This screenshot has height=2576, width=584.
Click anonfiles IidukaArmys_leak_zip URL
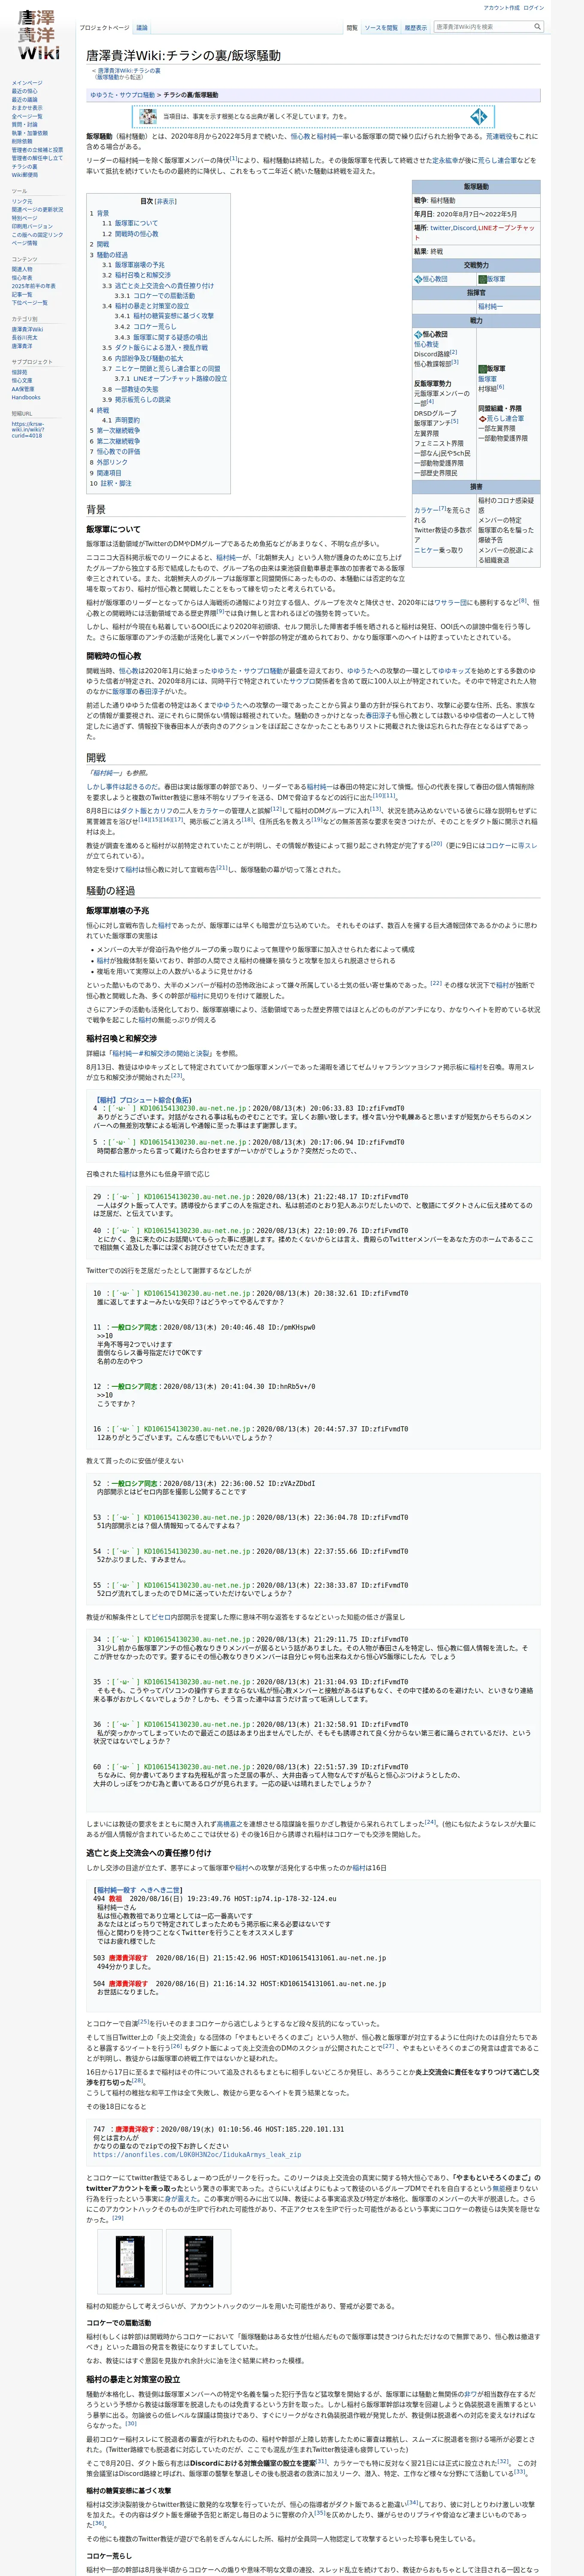(x=197, y=2155)
